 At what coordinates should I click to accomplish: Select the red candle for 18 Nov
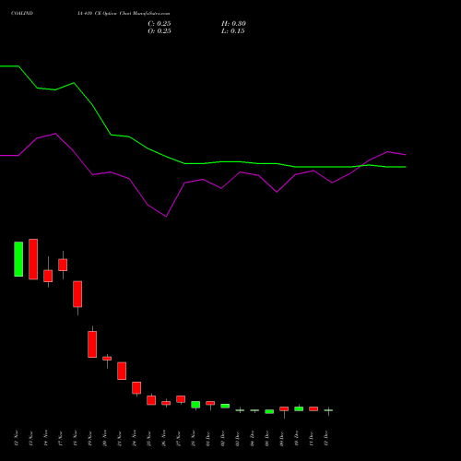(x=77, y=294)
